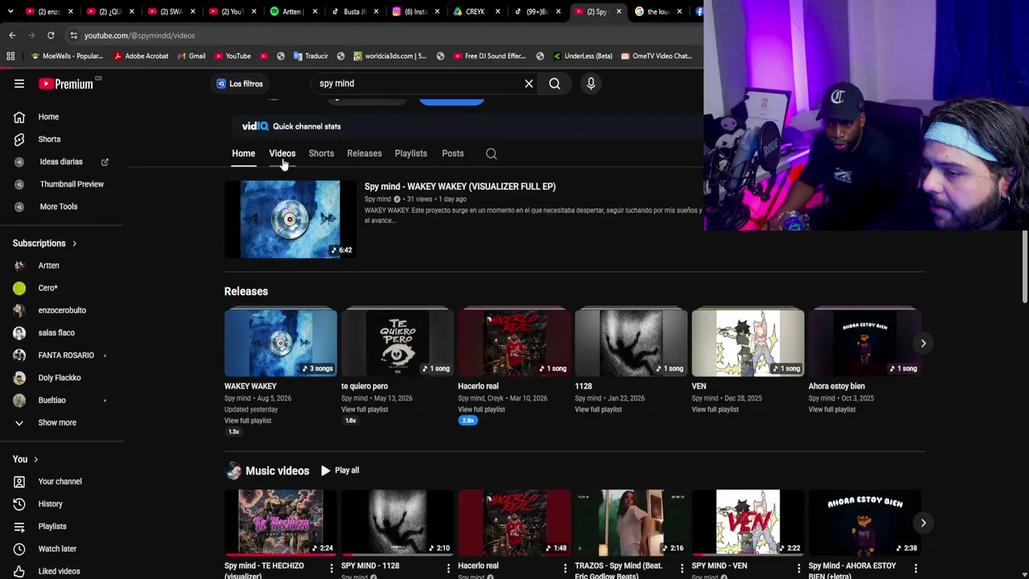Click the magnifier search button
This screenshot has height=579, width=1029.
555,84
